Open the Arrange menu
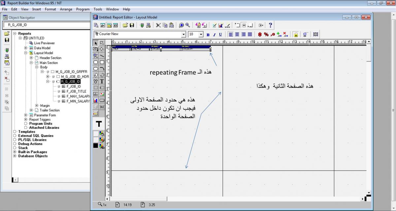396x211 pixels. (x=66, y=9)
